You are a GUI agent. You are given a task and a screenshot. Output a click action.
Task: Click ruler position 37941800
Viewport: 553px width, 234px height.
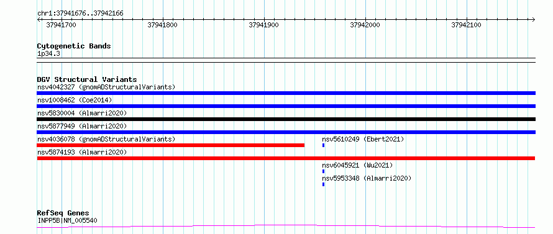[162, 25]
